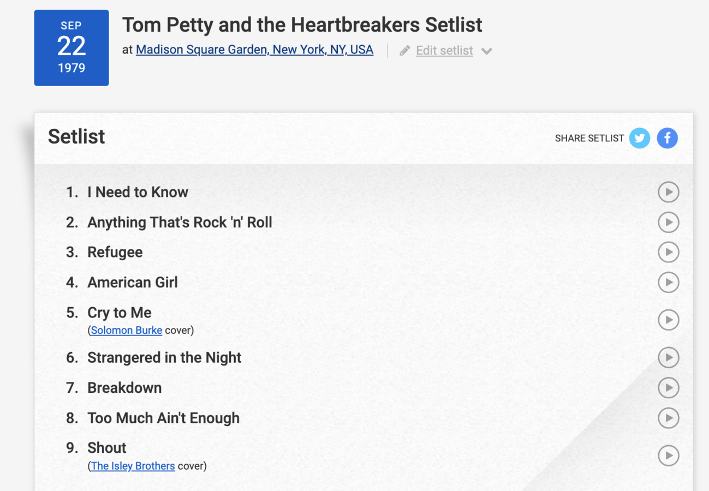
Task: Click the Edit setlist text link
Action: (x=444, y=50)
